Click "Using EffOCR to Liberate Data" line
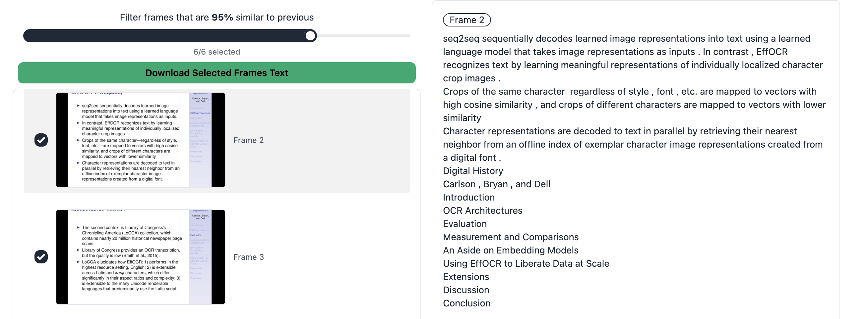Screen dimensions: 866x319 point(526,264)
